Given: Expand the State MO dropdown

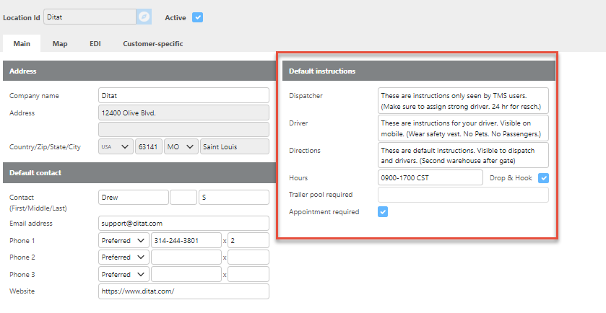Looking at the screenshot, I should pos(181,147).
